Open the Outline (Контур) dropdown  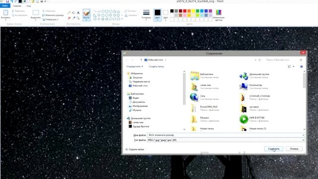(131, 11)
